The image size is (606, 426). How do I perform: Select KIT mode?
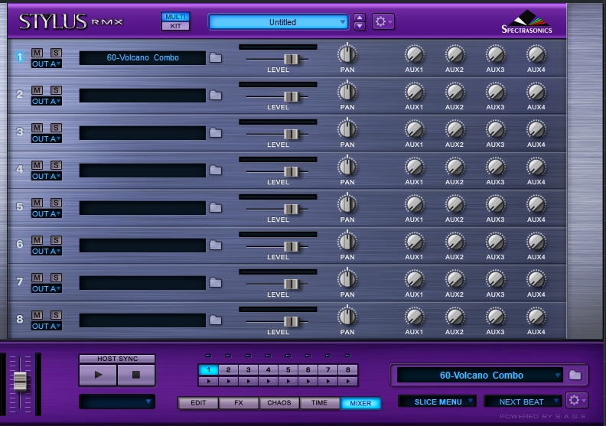tap(175, 26)
